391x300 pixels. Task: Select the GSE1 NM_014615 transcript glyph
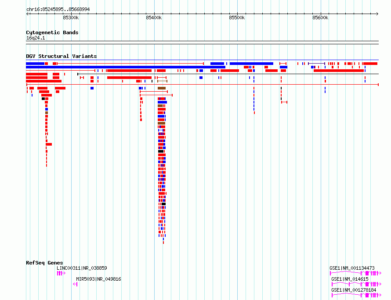357,284
